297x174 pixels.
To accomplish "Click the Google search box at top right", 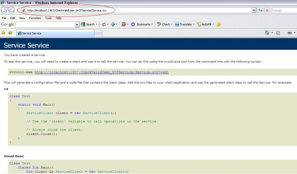I will [284, 10].
